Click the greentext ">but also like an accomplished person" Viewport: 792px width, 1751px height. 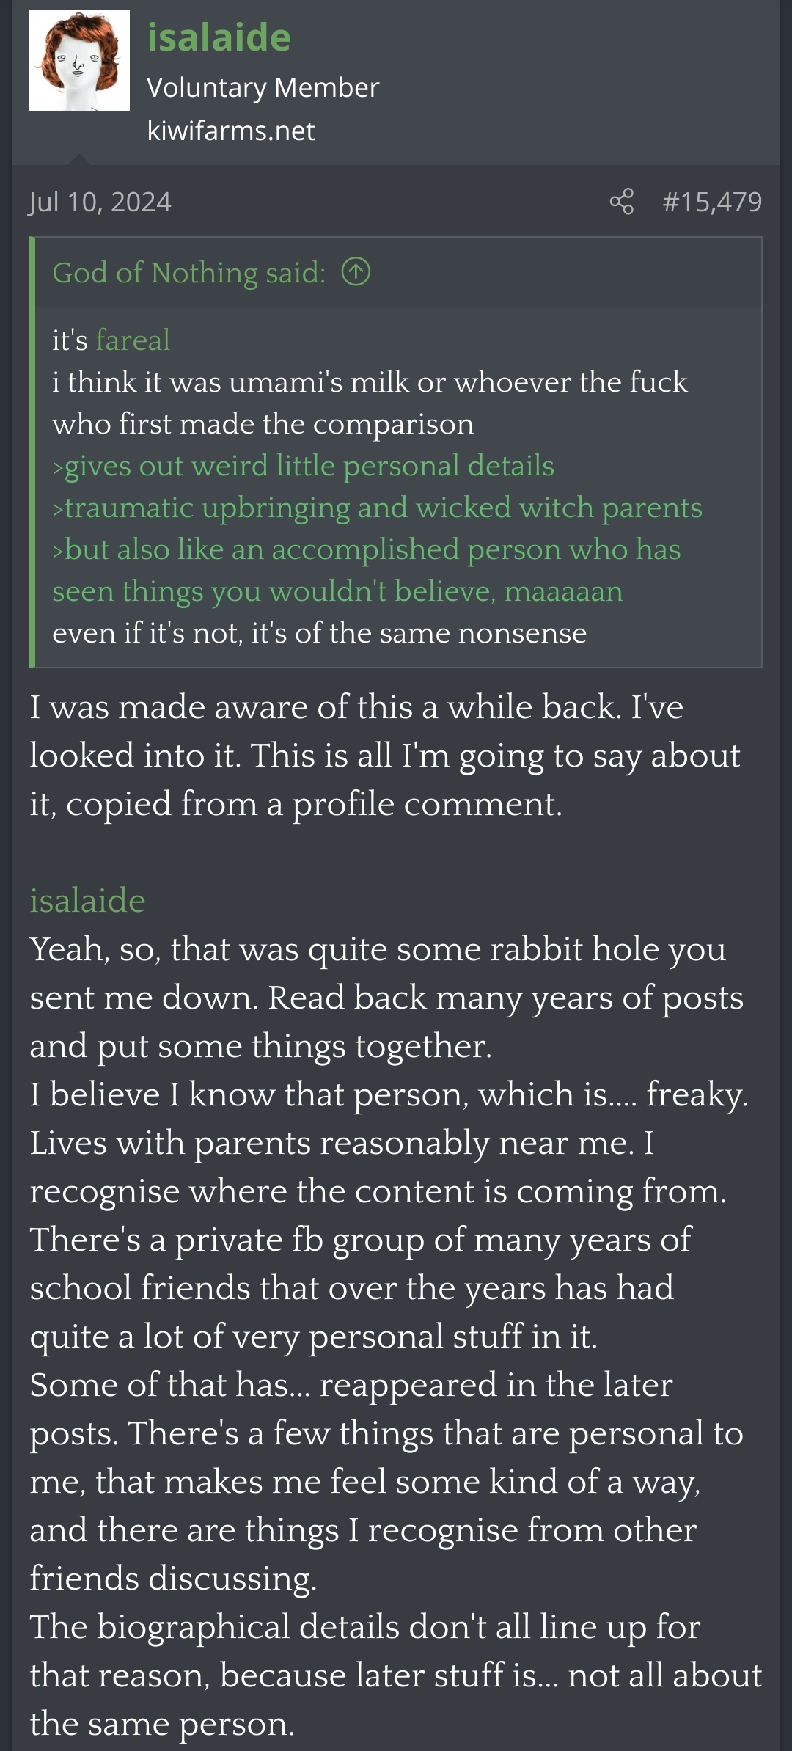point(366,549)
